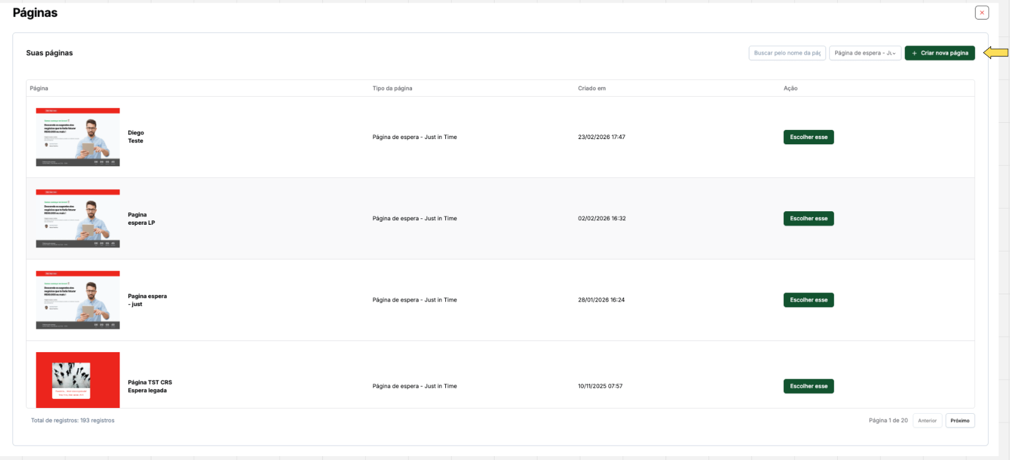Click the Tipo da página column header
Screen dimensions: 1010x460
coord(393,88)
